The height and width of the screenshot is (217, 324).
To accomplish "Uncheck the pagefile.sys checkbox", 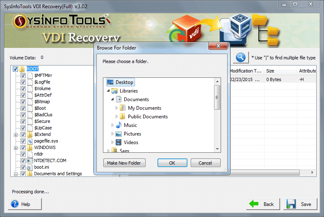I will [23, 141].
